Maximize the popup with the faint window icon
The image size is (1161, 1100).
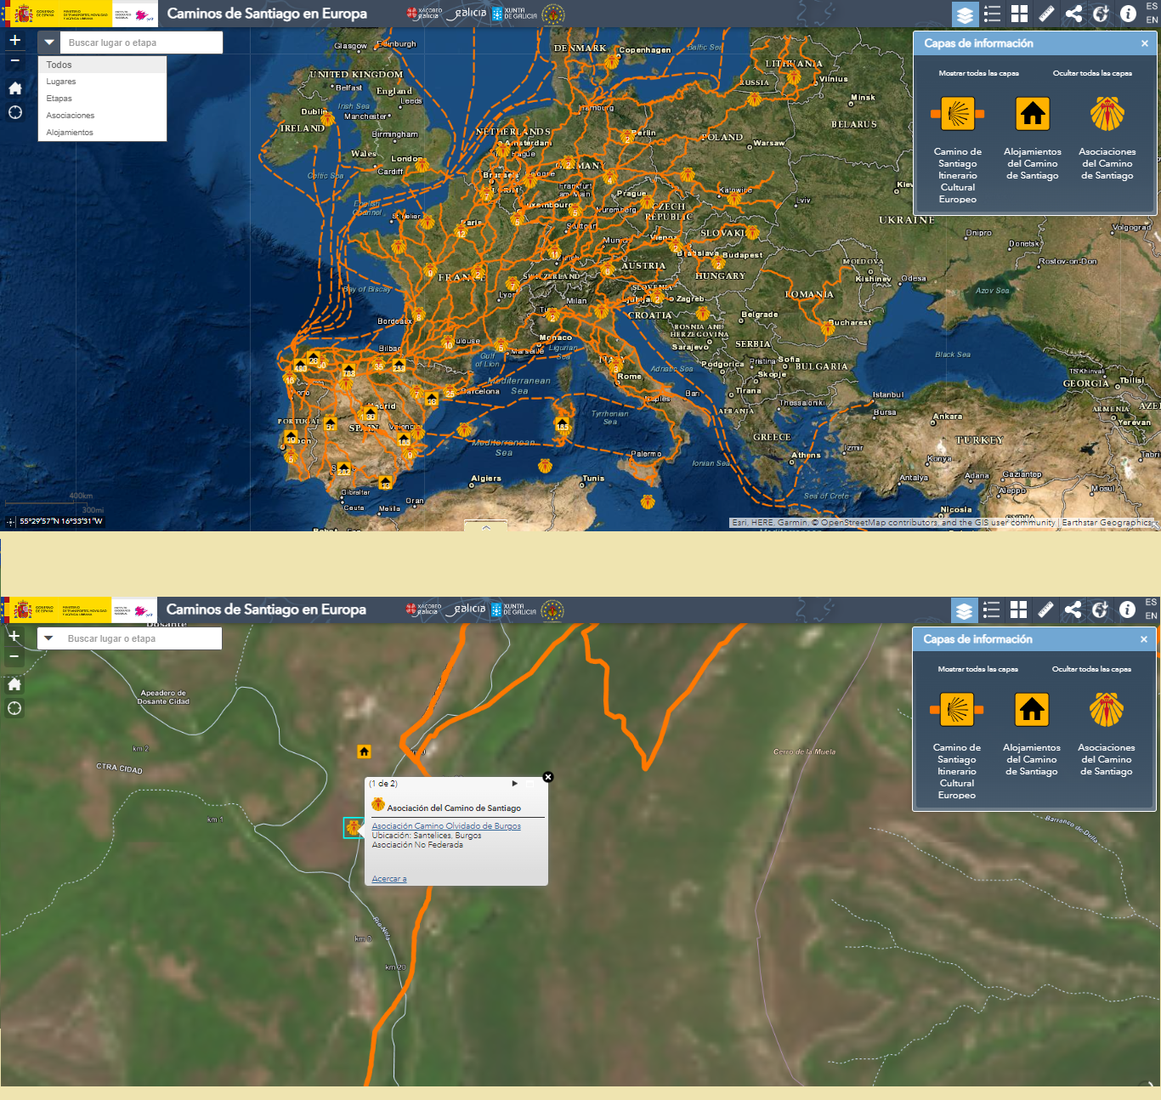[530, 784]
